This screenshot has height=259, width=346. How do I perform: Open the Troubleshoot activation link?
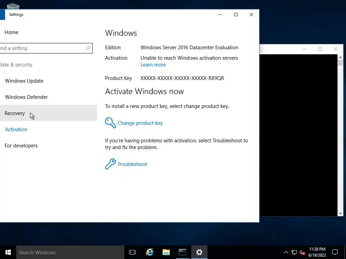click(x=132, y=164)
